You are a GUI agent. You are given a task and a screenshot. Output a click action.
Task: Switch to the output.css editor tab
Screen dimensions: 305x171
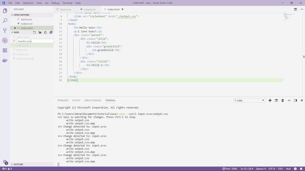point(90,9)
